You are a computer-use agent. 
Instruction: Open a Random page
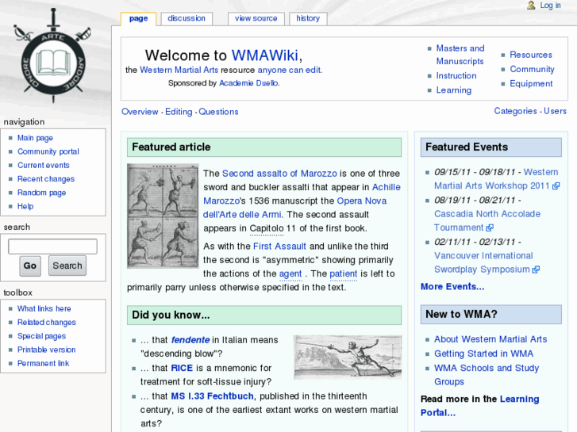(41, 193)
